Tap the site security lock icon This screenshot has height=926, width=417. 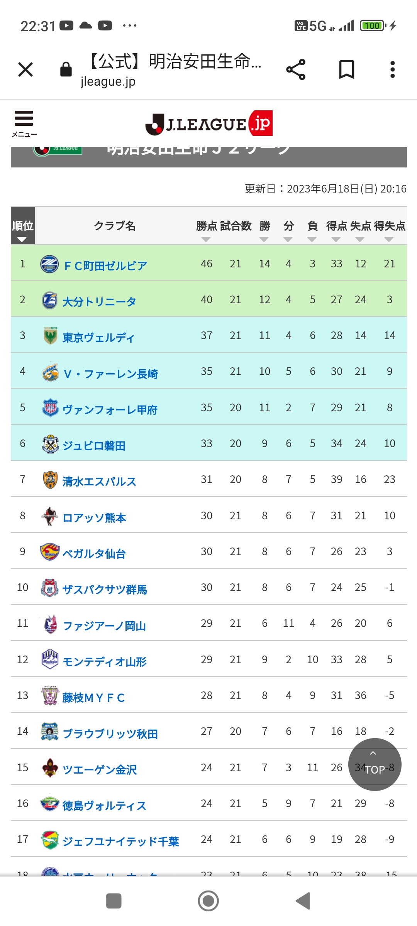(x=66, y=70)
